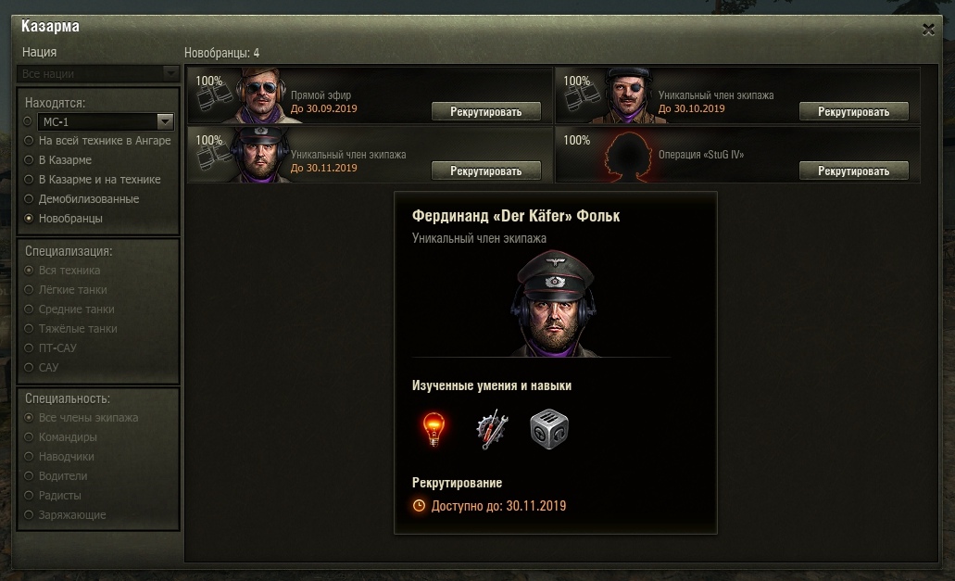Open the МС-1 vehicle dropdown
Image resolution: width=955 pixels, height=581 pixels.
tap(165, 121)
